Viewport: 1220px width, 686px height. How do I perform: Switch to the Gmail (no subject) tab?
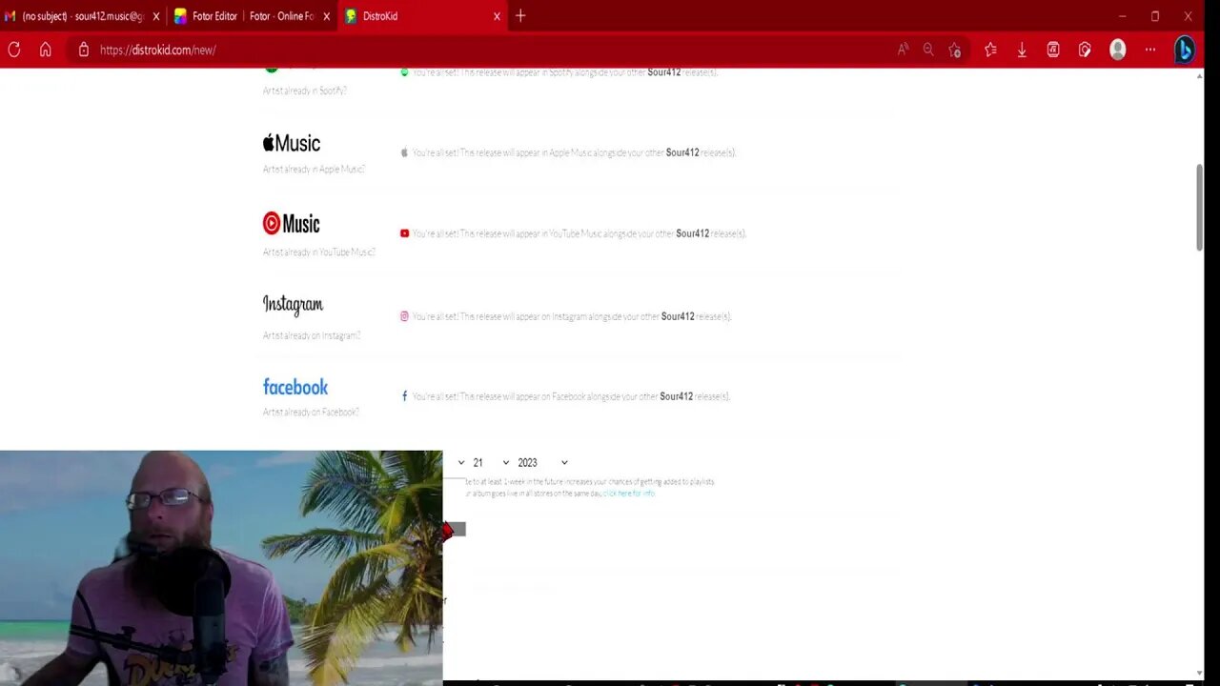pos(83,16)
